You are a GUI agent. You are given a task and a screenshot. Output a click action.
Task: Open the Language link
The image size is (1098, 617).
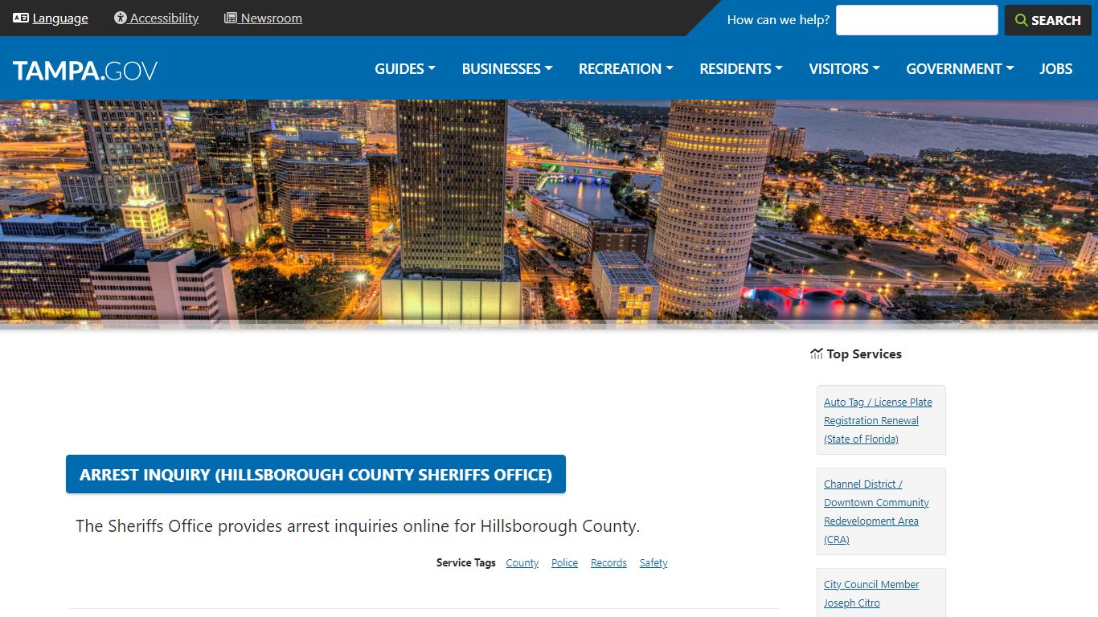60,18
